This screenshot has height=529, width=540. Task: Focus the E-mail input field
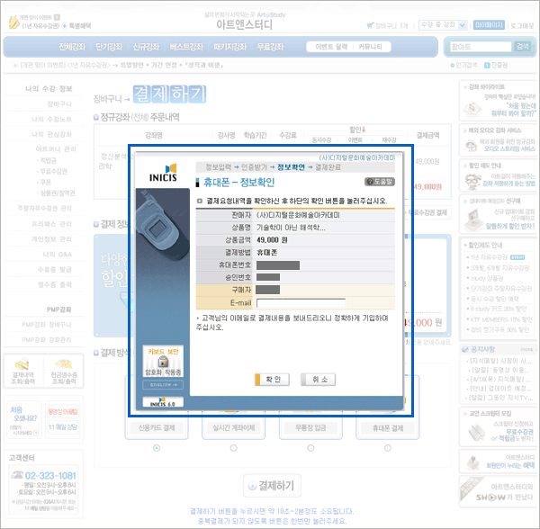(301, 303)
